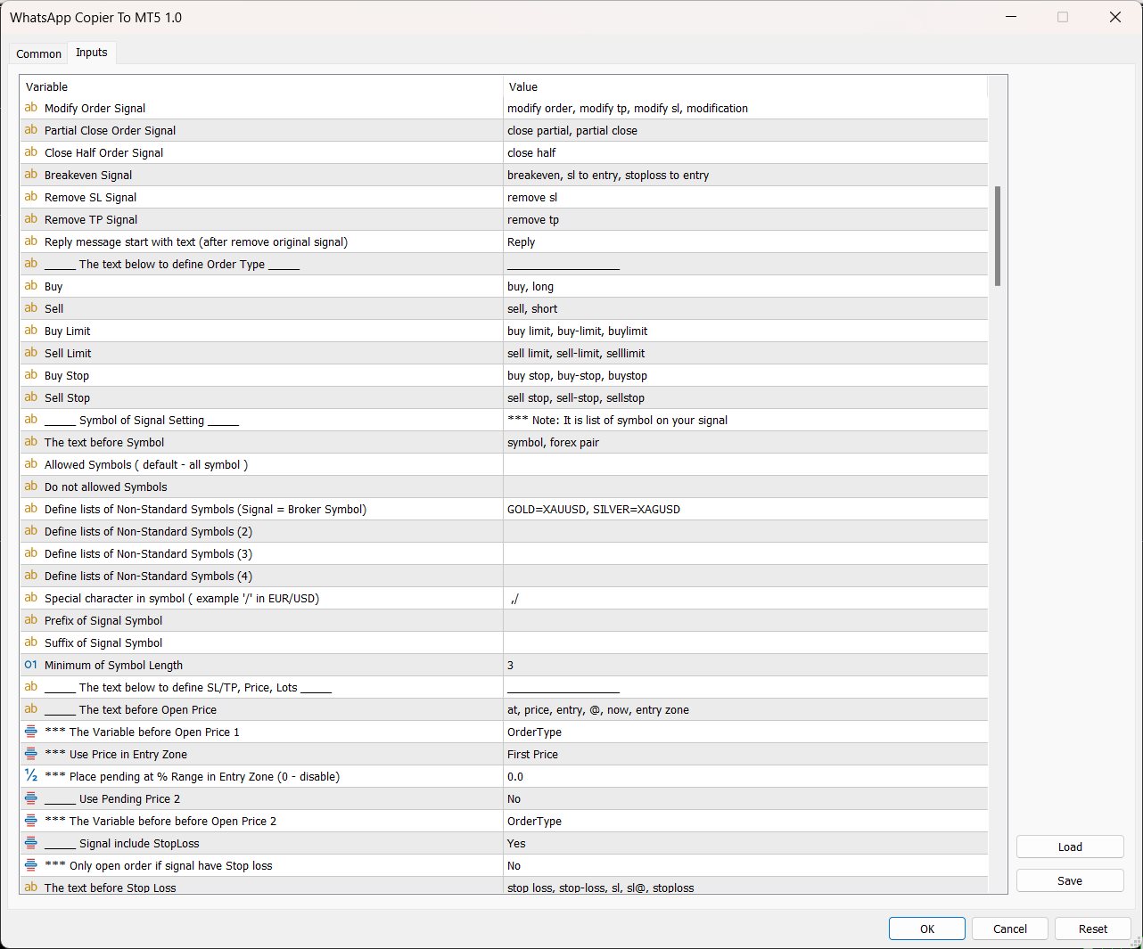Select 'remove tp' value text

coord(533,219)
